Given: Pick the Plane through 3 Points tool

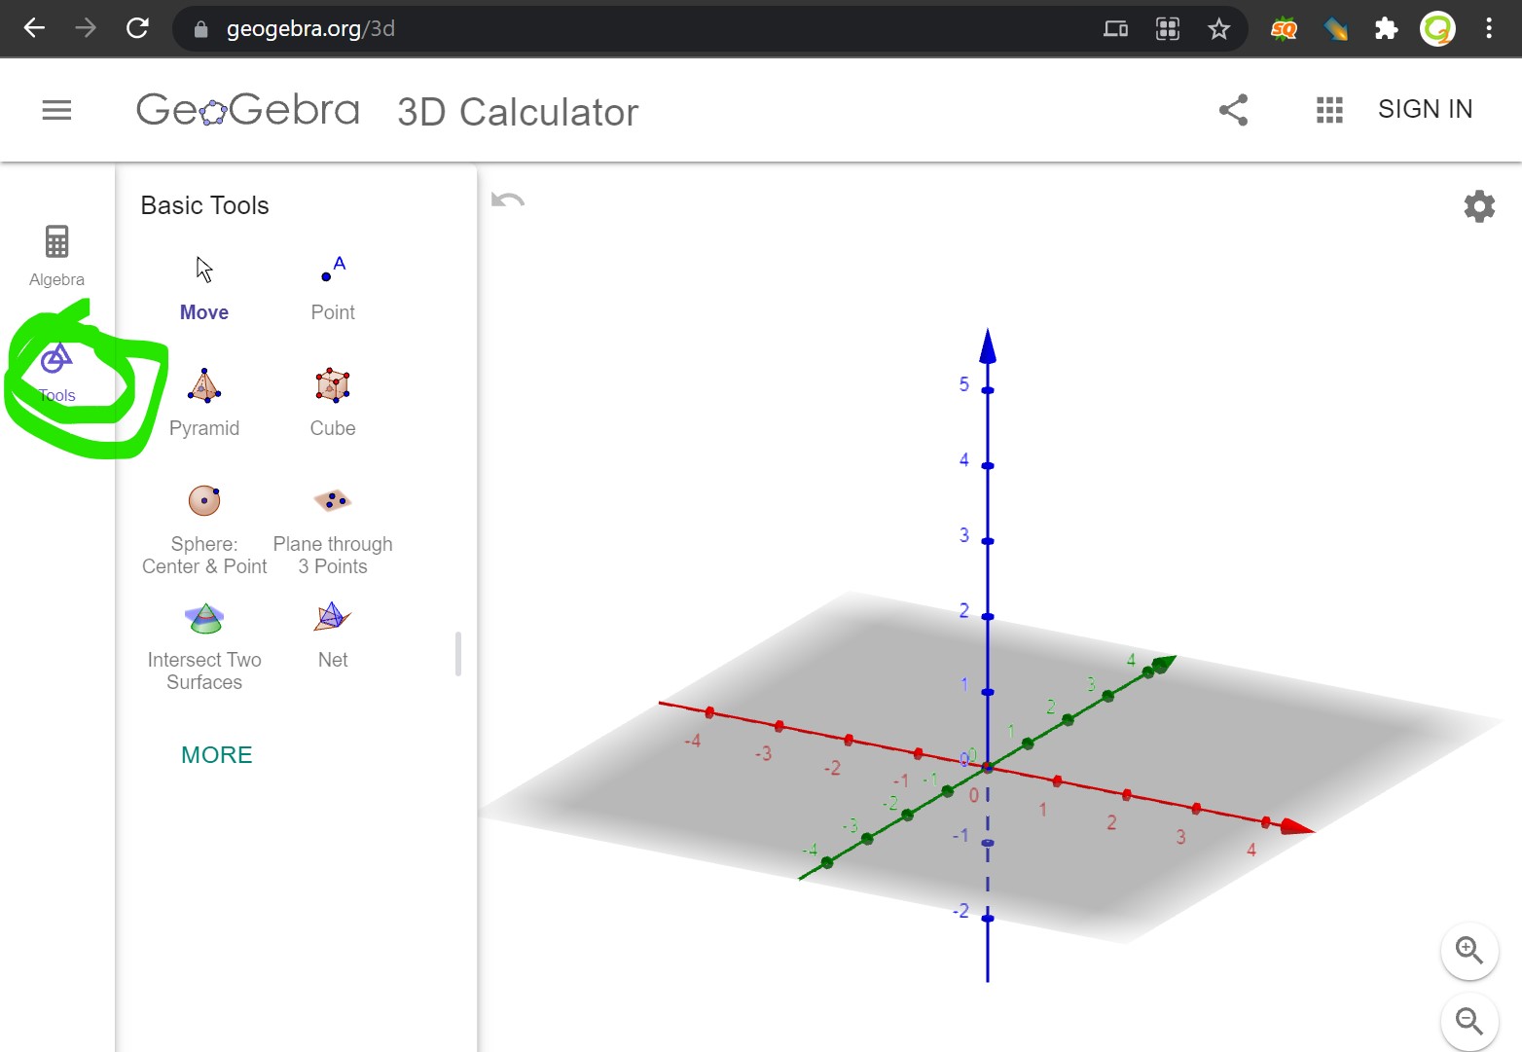Looking at the screenshot, I should (x=333, y=530).
